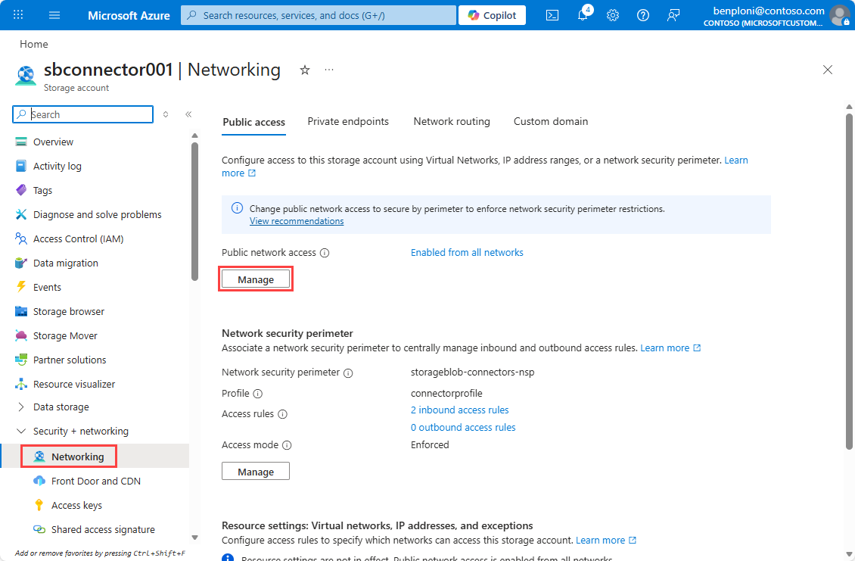855x561 pixels.
Task: Click the Access keys key icon
Action: (x=39, y=505)
